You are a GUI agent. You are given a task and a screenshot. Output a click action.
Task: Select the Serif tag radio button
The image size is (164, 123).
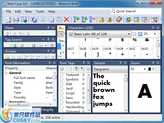[x=61, y=89]
